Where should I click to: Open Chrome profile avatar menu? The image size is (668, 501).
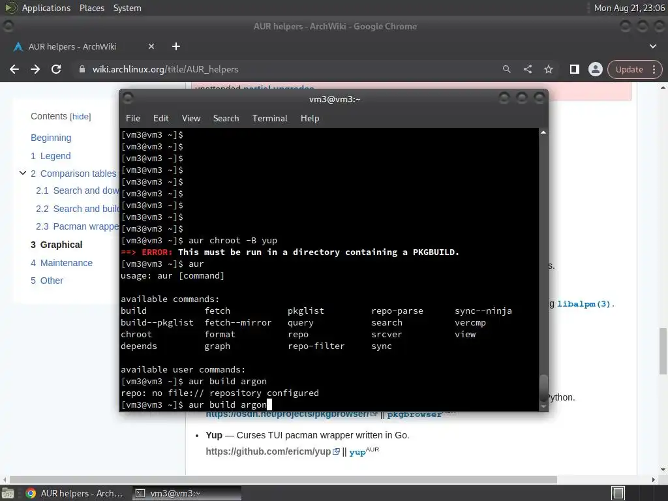click(595, 69)
